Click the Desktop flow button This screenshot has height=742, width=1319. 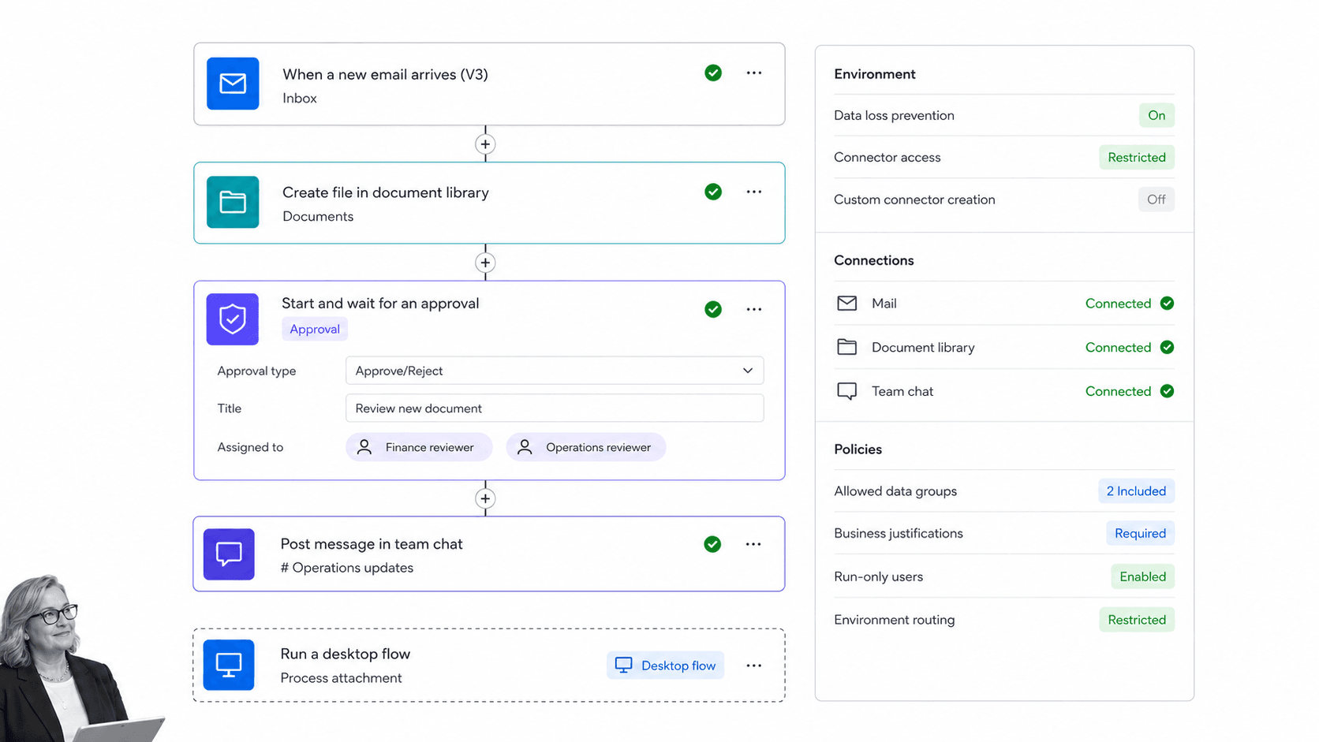click(665, 666)
